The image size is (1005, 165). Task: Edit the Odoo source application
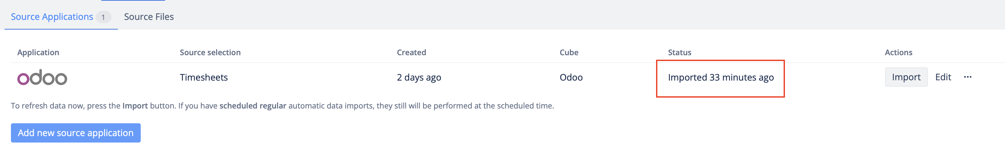pos(943,77)
